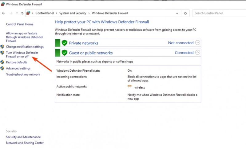Click the Guest or public networks heading
Screen dimensions: 246x152
(91, 53)
